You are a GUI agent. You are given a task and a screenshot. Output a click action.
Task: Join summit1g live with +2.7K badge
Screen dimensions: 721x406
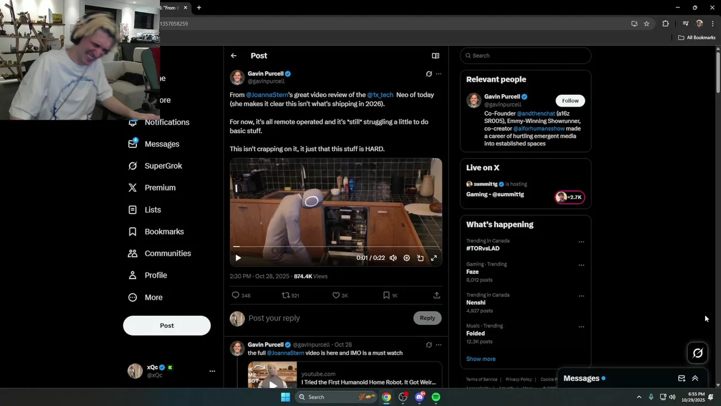(569, 197)
